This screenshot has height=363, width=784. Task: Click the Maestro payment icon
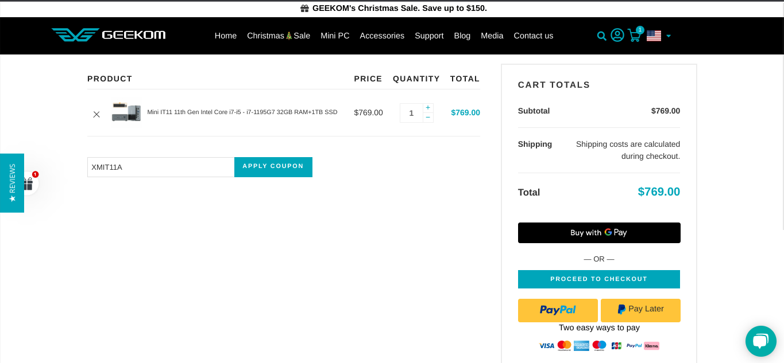[x=599, y=346]
